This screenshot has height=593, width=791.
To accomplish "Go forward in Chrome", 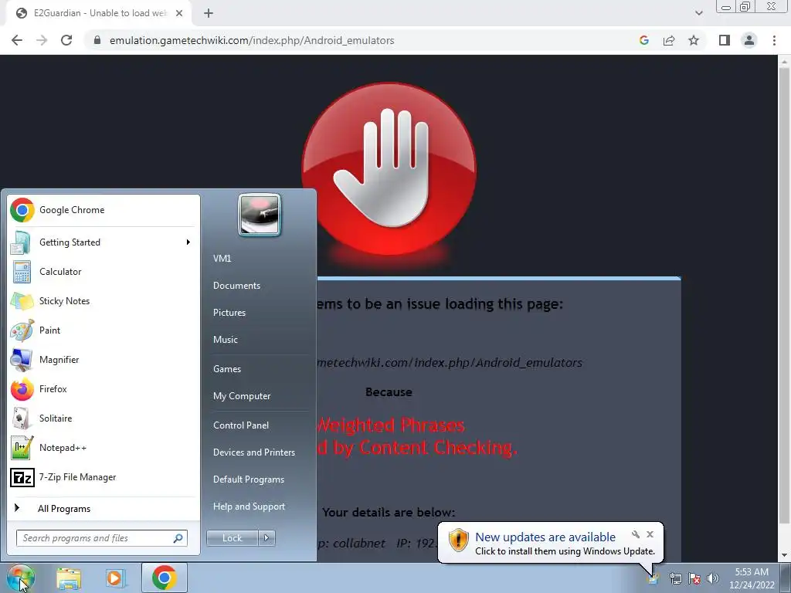I will [42, 40].
